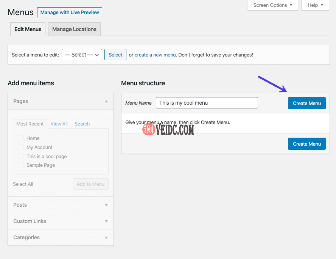Select the Edit Menus tab
This screenshot has width=336, height=259.
pyautogui.click(x=28, y=29)
